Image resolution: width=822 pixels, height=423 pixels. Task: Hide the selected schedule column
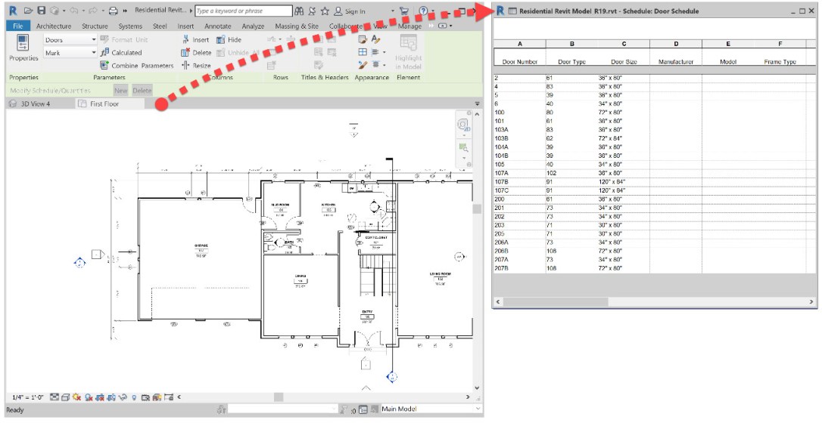point(220,40)
